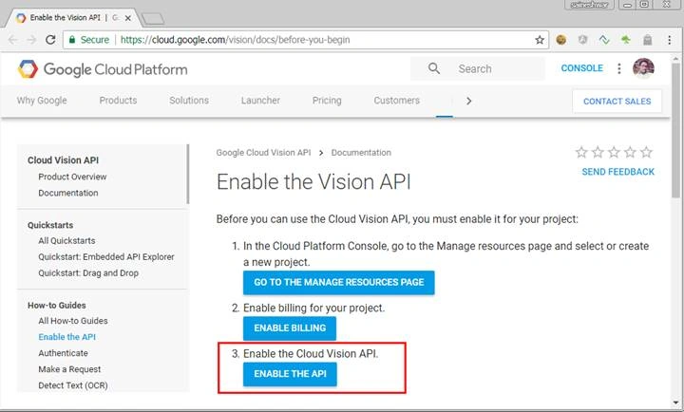
Task: Click the cookie extension icon
Action: click(x=561, y=40)
